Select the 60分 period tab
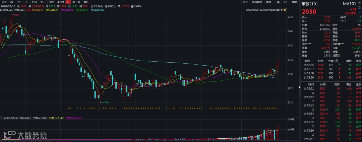The width and height of the screenshot is (362, 142). click(52, 2)
